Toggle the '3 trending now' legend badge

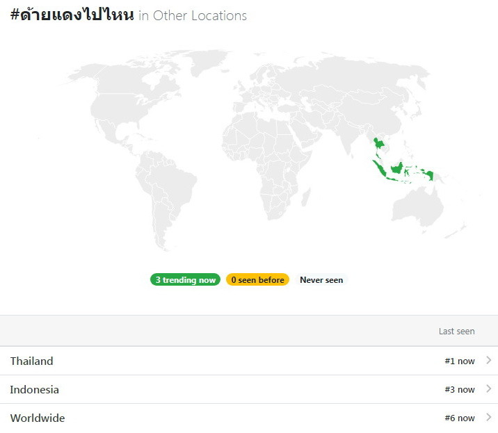(x=185, y=279)
